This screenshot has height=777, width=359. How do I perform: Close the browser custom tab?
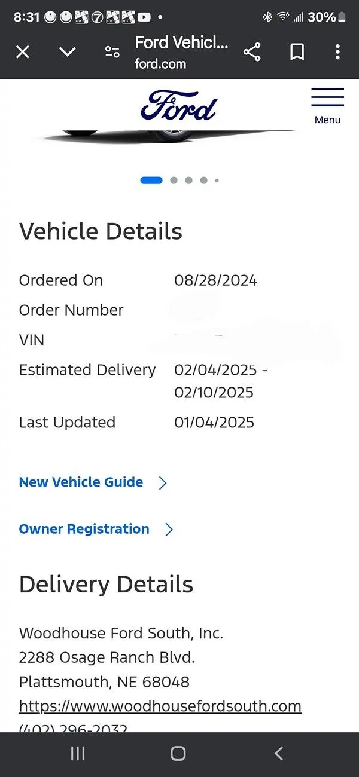pos(23,52)
